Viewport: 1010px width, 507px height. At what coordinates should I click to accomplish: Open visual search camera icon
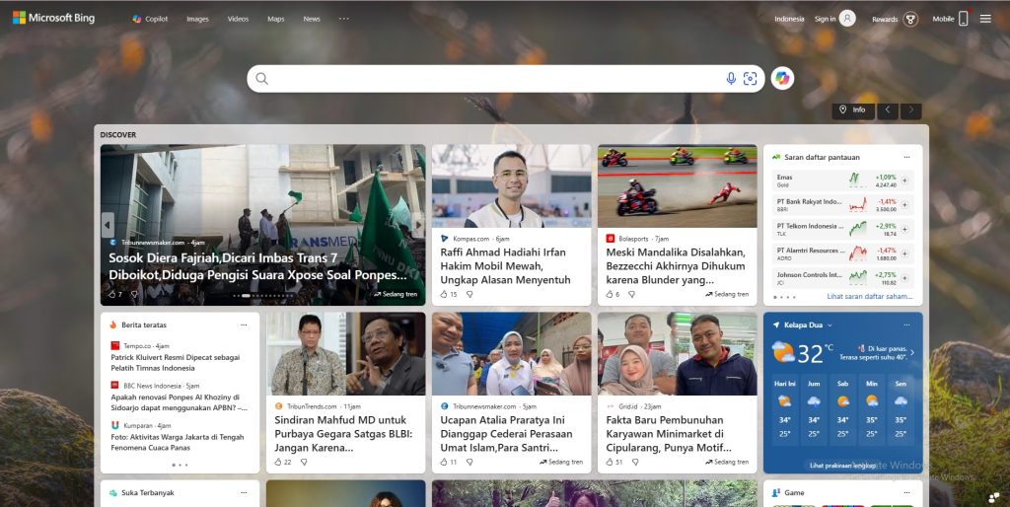click(750, 79)
